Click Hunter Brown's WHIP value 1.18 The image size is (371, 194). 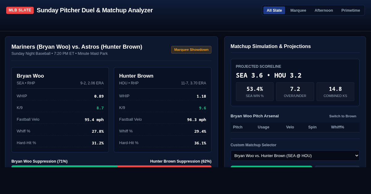click(201, 96)
